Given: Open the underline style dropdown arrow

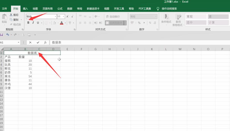Looking at the screenshot, I should [x=42, y=23].
